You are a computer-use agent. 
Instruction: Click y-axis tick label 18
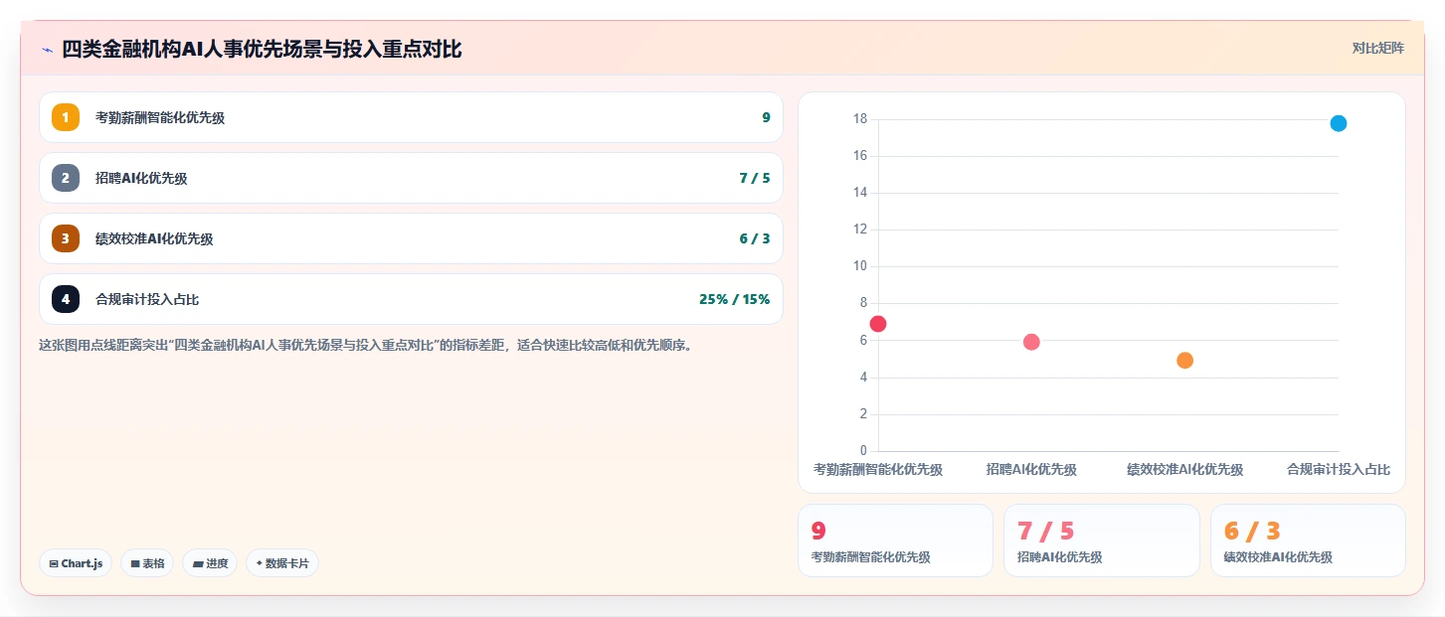[860, 119]
